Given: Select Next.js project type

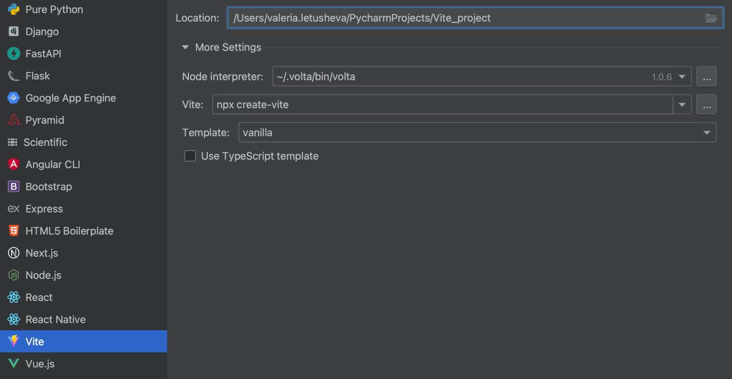Looking at the screenshot, I should point(42,253).
